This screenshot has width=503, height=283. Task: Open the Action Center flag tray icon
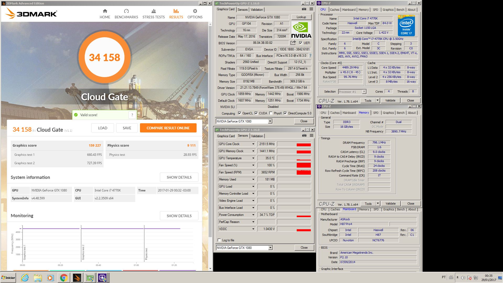[x=469, y=278]
